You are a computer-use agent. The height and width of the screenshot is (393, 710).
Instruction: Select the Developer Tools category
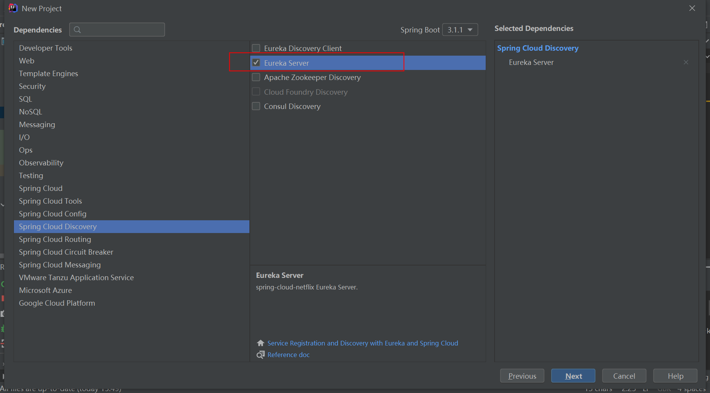coord(46,48)
